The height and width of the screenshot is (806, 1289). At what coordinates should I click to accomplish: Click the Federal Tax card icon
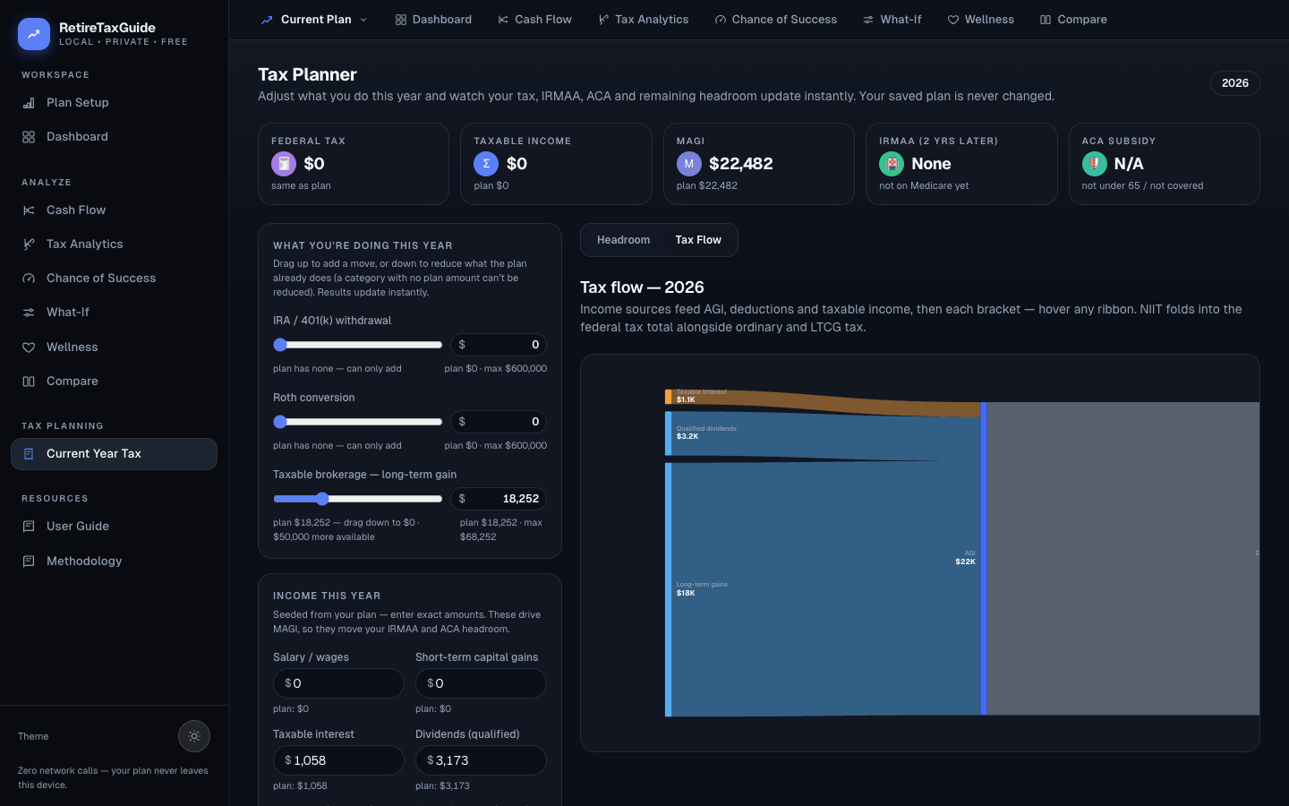point(284,164)
